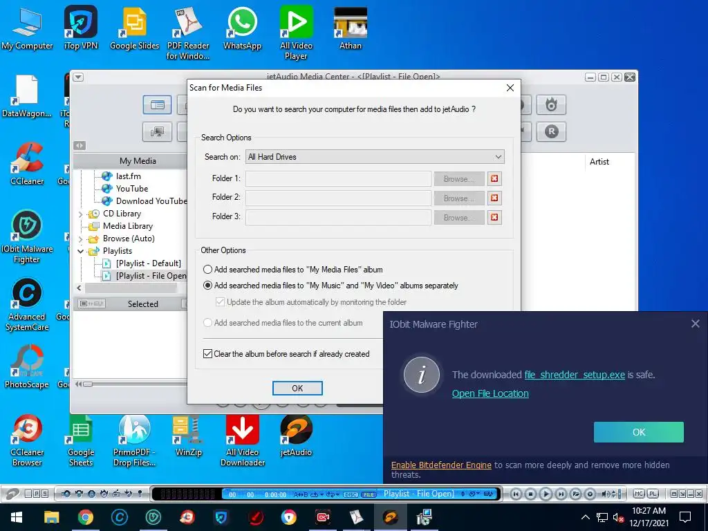Select YouTube in the My Media tree
This screenshot has width=708, height=531.
tap(132, 189)
